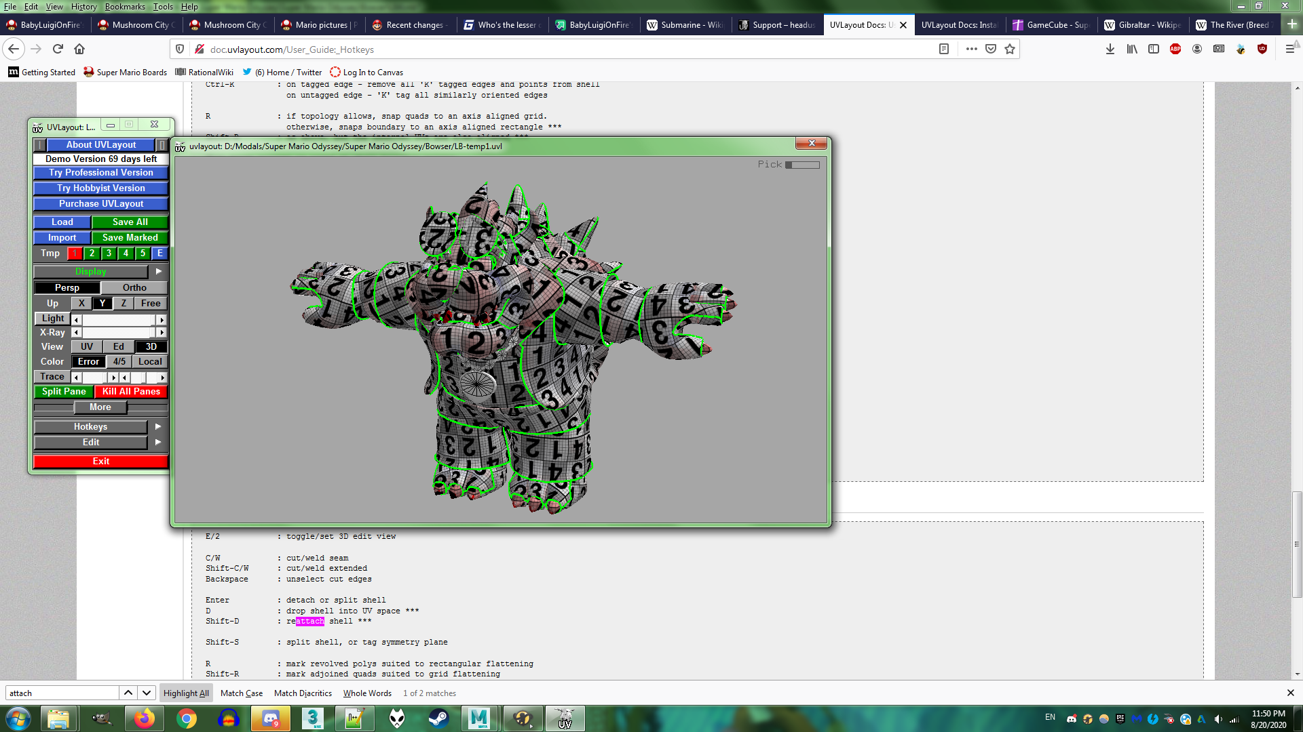The height and width of the screenshot is (732, 1303).
Task: Increase X-Ray slider with right arrow
Action: 162,333
